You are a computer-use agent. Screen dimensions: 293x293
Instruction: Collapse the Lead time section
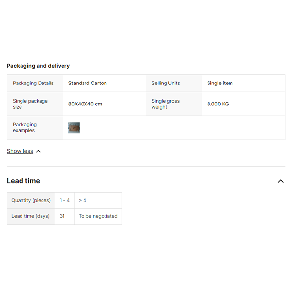pyautogui.click(x=280, y=181)
